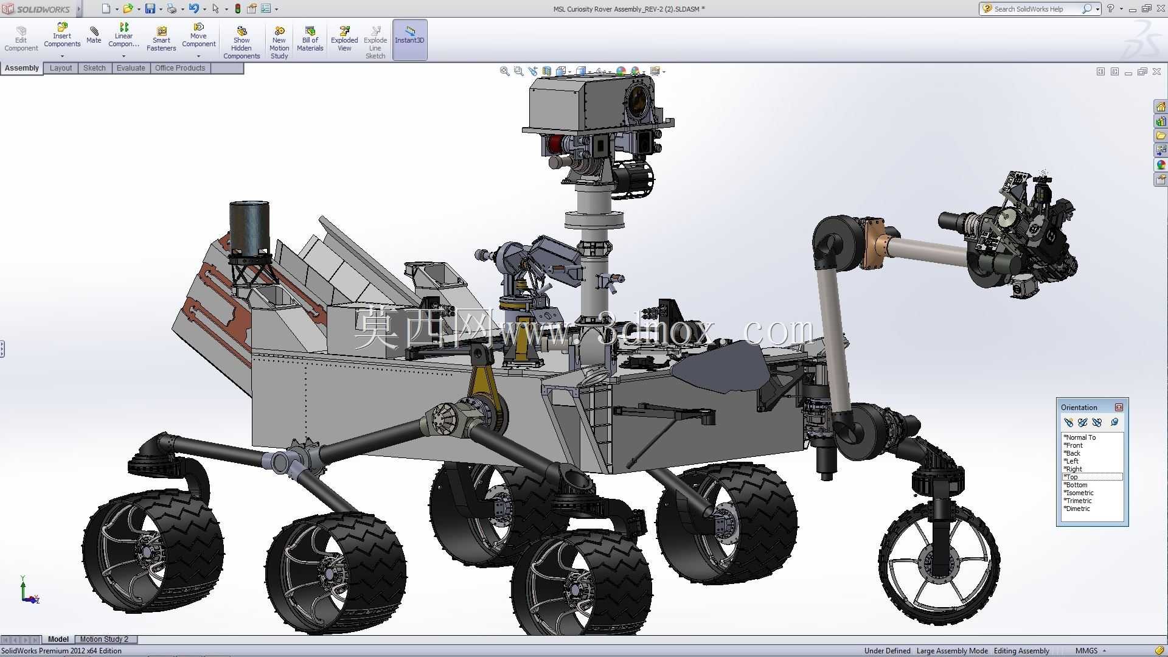Click the New document icon
The height and width of the screenshot is (657, 1168).
coord(106,9)
